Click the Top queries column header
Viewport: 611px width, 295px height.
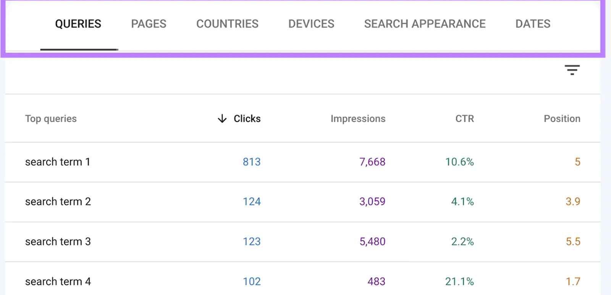pyautogui.click(x=51, y=119)
